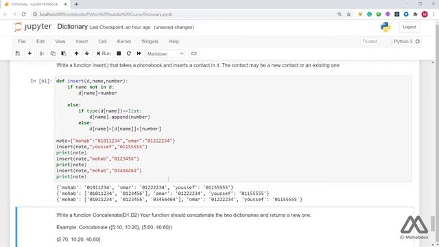Click the insert youssef code line
Screen dimensions: 439x247
click(x=102, y=147)
